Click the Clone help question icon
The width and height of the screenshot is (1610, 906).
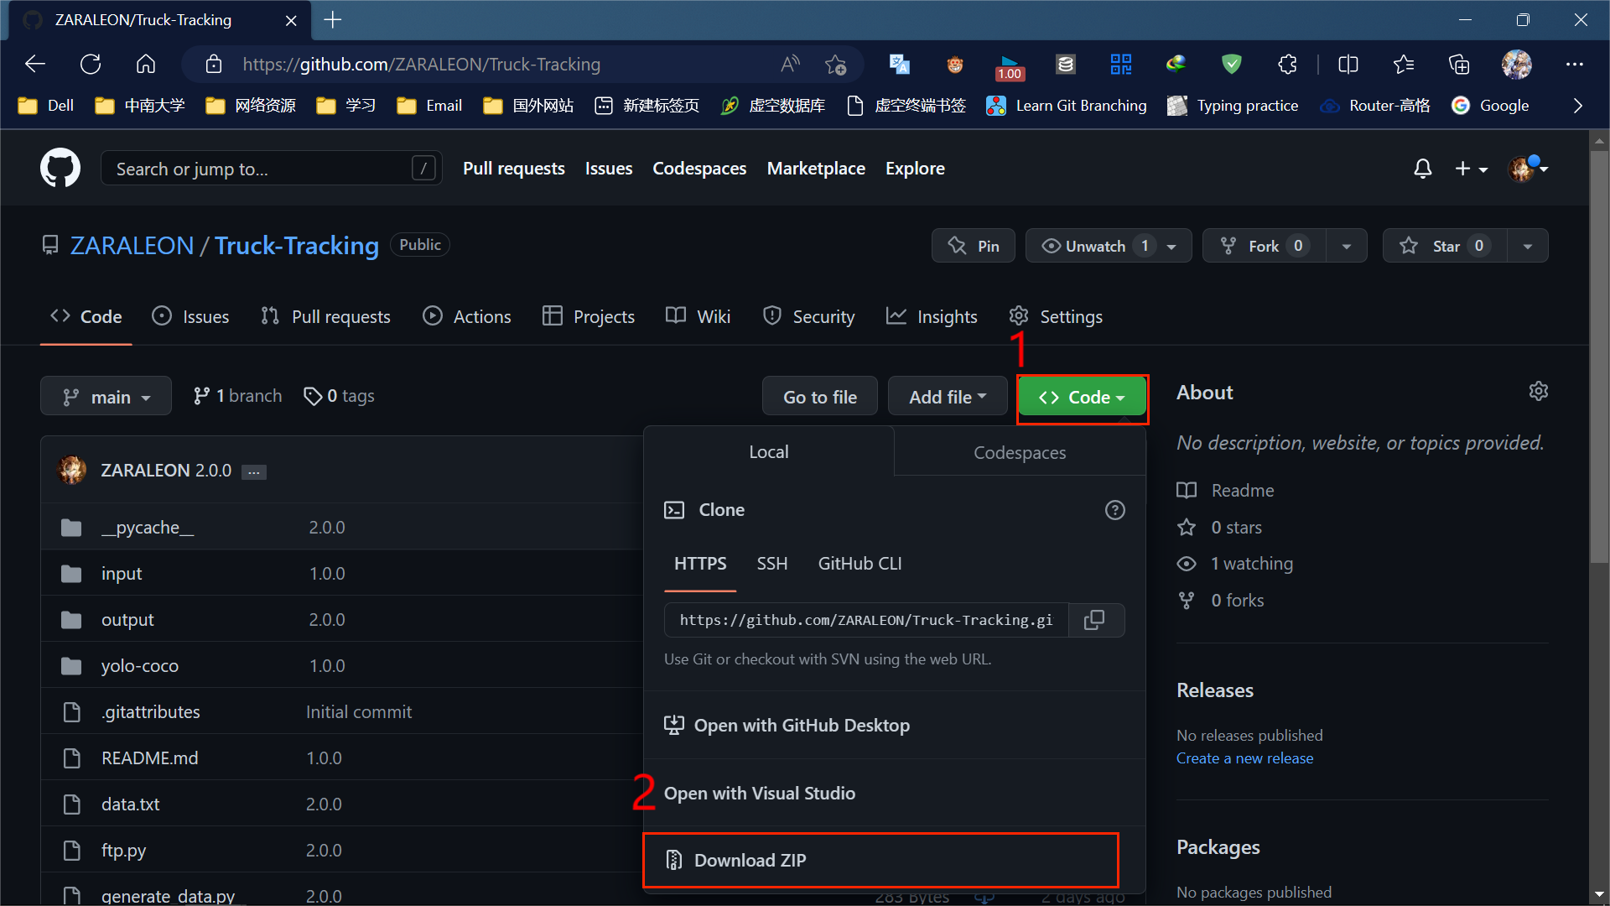[x=1114, y=510]
